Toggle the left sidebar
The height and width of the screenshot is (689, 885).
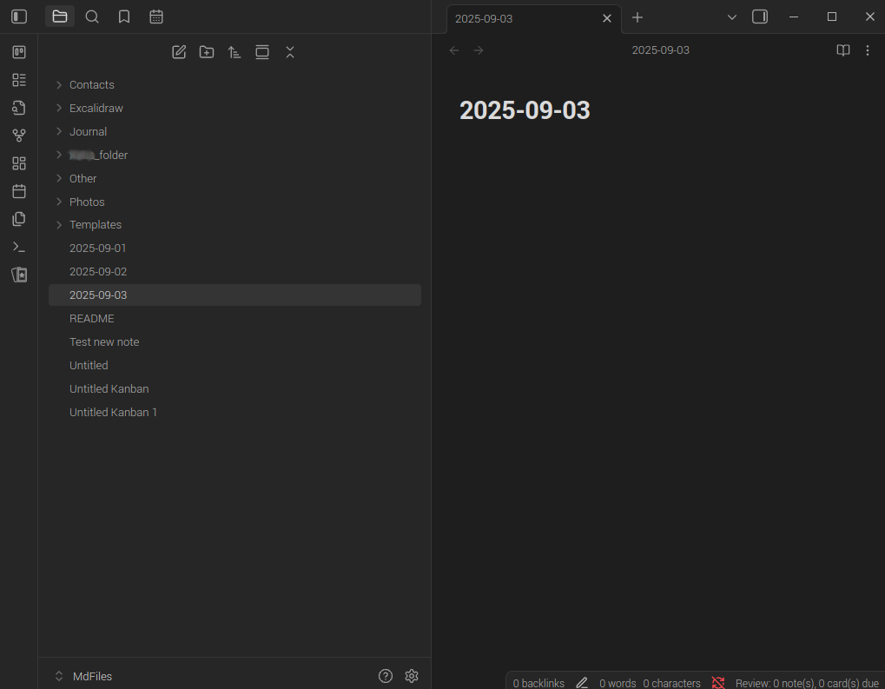(19, 17)
